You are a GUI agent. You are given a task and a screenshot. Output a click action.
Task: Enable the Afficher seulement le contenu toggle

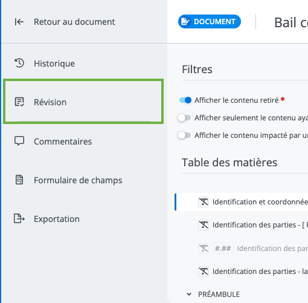point(184,118)
